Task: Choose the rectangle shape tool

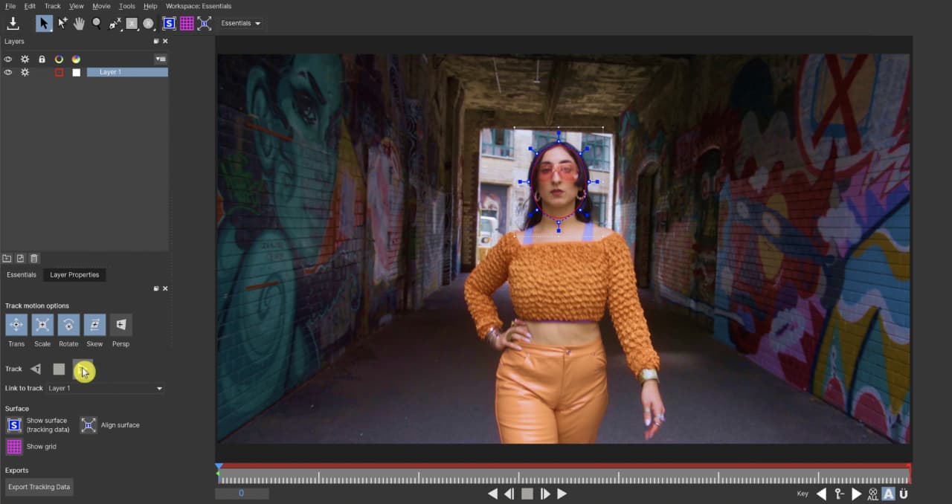Action: click(132, 23)
